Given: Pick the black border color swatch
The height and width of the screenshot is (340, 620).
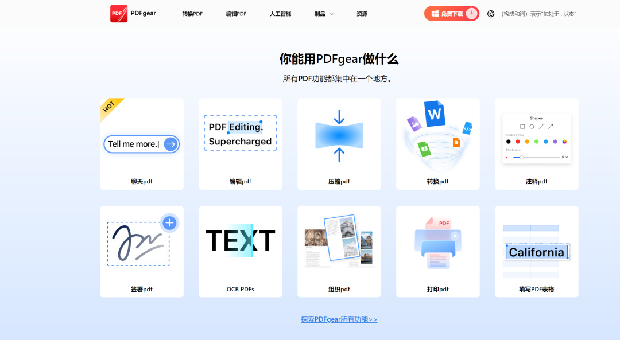Looking at the screenshot, I should coord(509,142).
